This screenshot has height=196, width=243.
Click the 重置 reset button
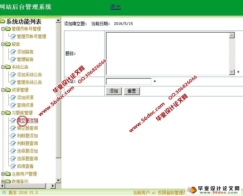tap(132, 91)
